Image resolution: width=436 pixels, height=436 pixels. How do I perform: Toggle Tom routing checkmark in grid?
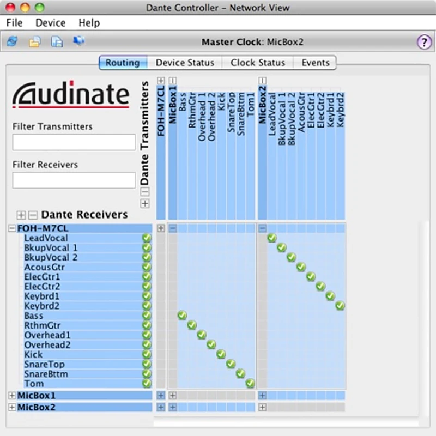(x=250, y=384)
